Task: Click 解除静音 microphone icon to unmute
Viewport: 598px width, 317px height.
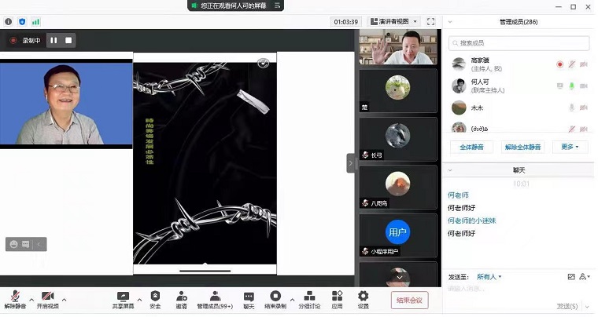Action: pyautogui.click(x=15, y=297)
